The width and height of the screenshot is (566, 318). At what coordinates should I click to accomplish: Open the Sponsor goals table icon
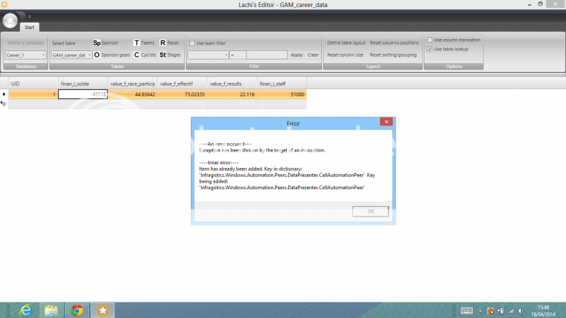click(x=97, y=55)
